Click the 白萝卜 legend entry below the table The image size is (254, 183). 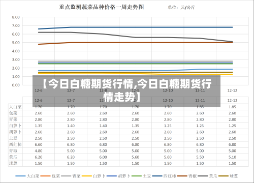coord(93,176)
